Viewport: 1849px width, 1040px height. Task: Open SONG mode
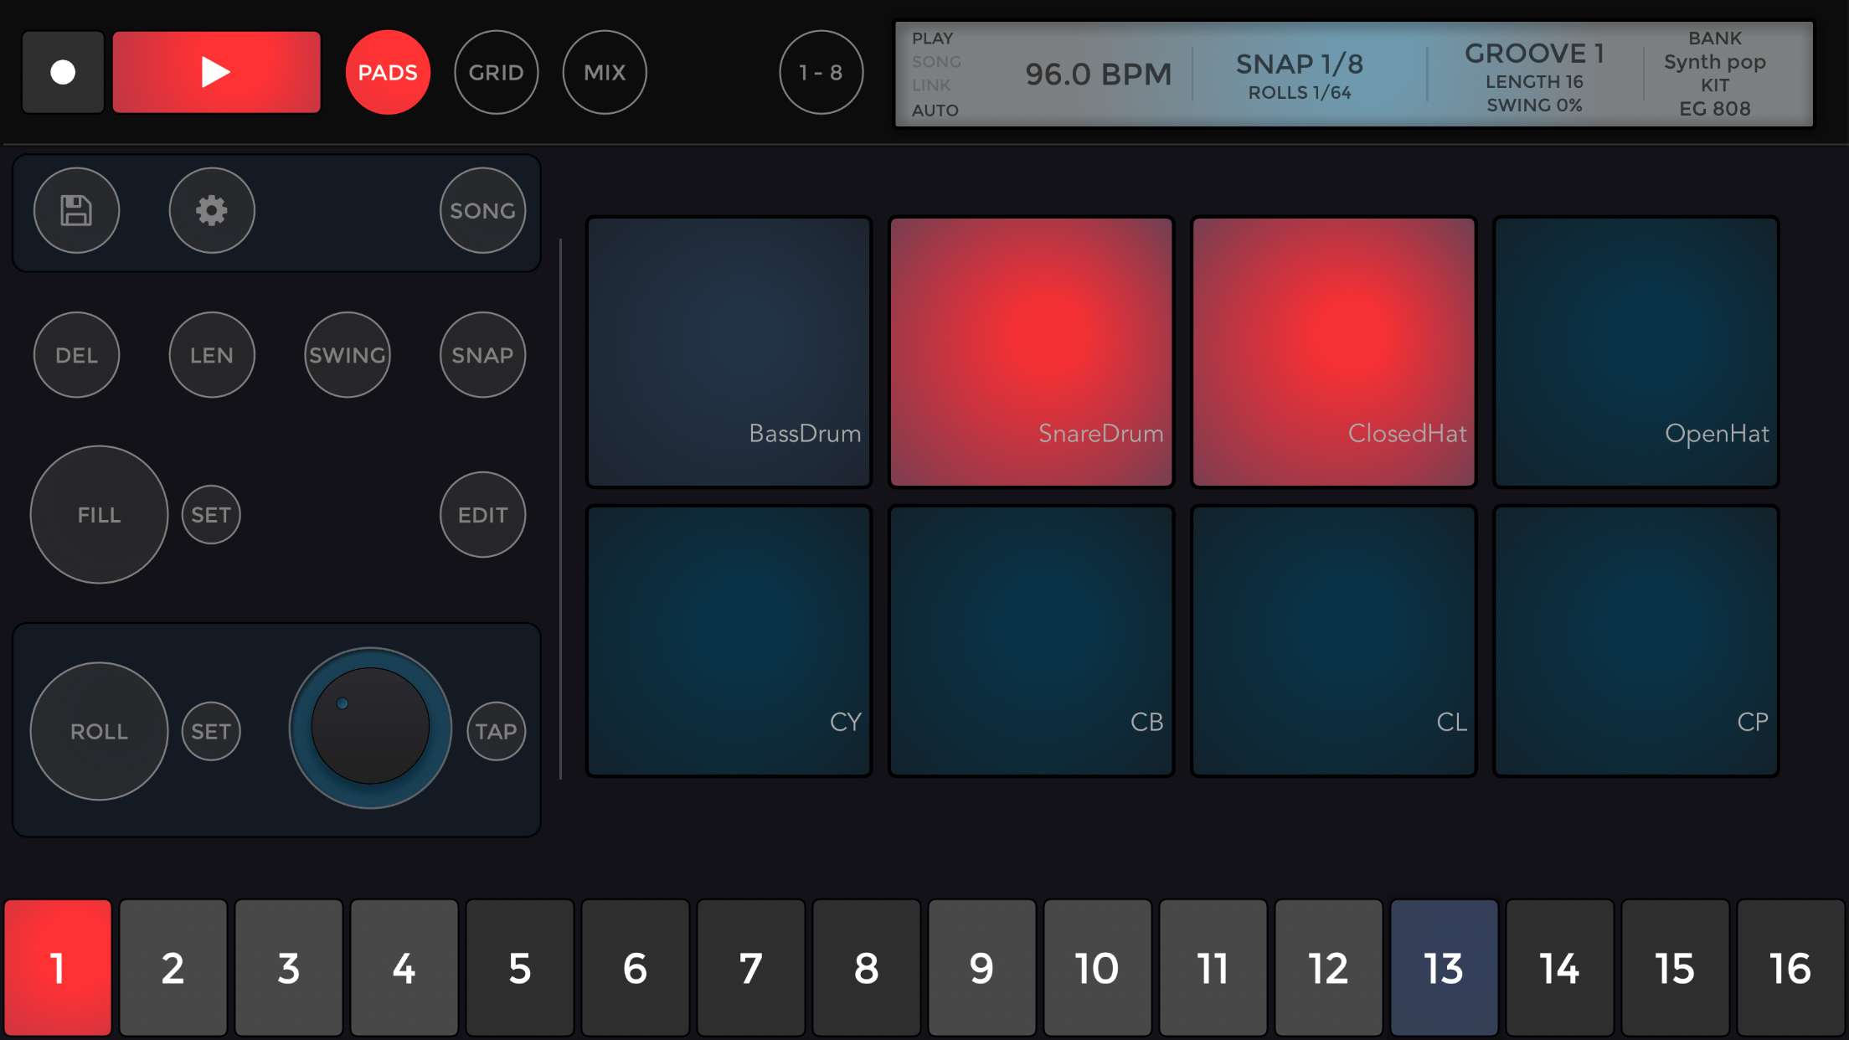pyautogui.click(x=482, y=210)
